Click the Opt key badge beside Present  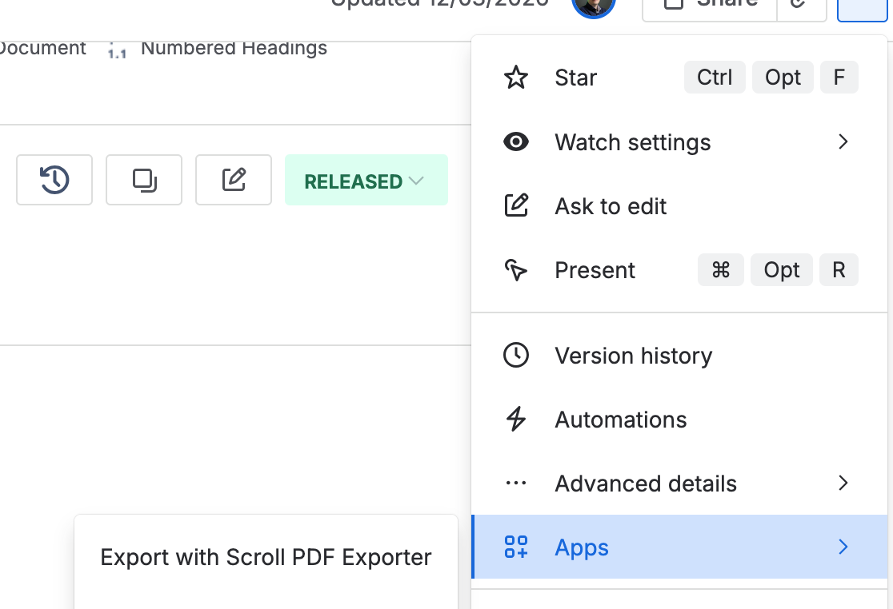(781, 269)
